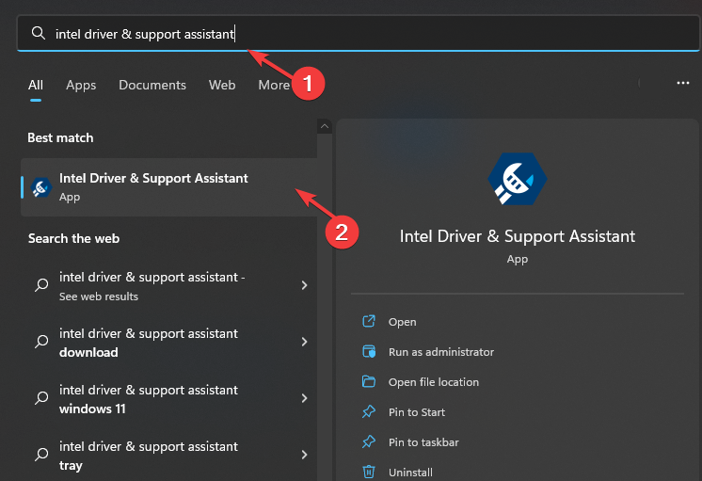Image resolution: width=702 pixels, height=481 pixels.
Task: Click the pin icon beside Pin to taskbar
Action: [x=369, y=441]
